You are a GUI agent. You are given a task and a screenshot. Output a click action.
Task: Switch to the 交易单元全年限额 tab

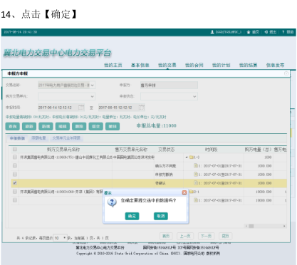click(66, 138)
